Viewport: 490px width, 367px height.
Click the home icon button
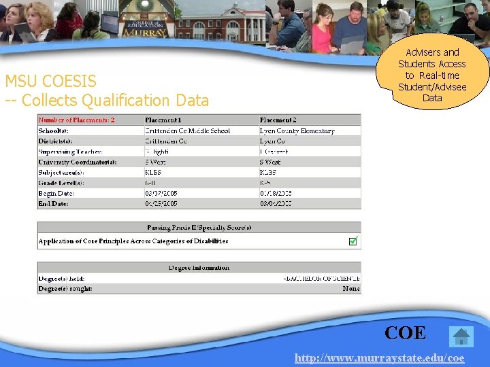click(x=461, y=336)
